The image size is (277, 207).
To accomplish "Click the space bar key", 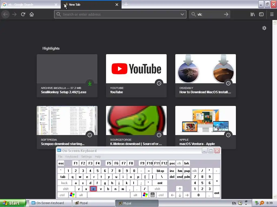I will (109, 195).
